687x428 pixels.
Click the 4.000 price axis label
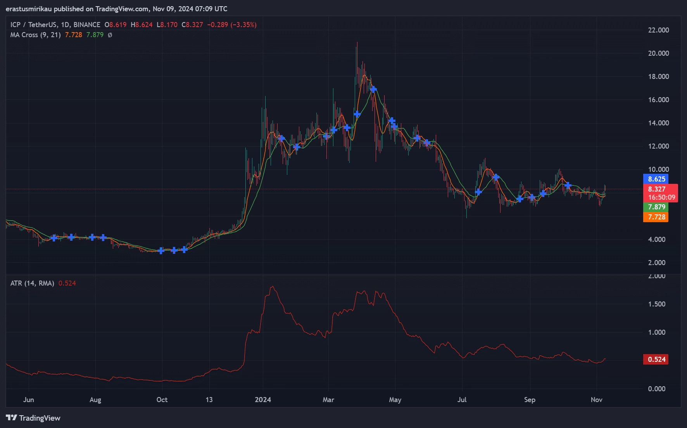pos(657,240)
